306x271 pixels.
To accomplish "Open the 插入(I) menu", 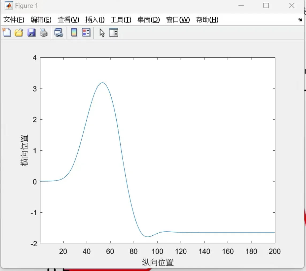I will (x=95, y=20).
